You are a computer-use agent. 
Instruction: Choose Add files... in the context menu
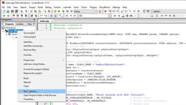click(x=42, y=42)
